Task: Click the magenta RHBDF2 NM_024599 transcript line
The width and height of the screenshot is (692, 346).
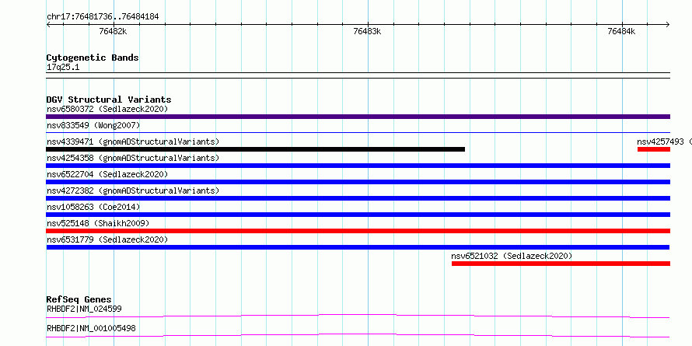Action: point(358,316)
